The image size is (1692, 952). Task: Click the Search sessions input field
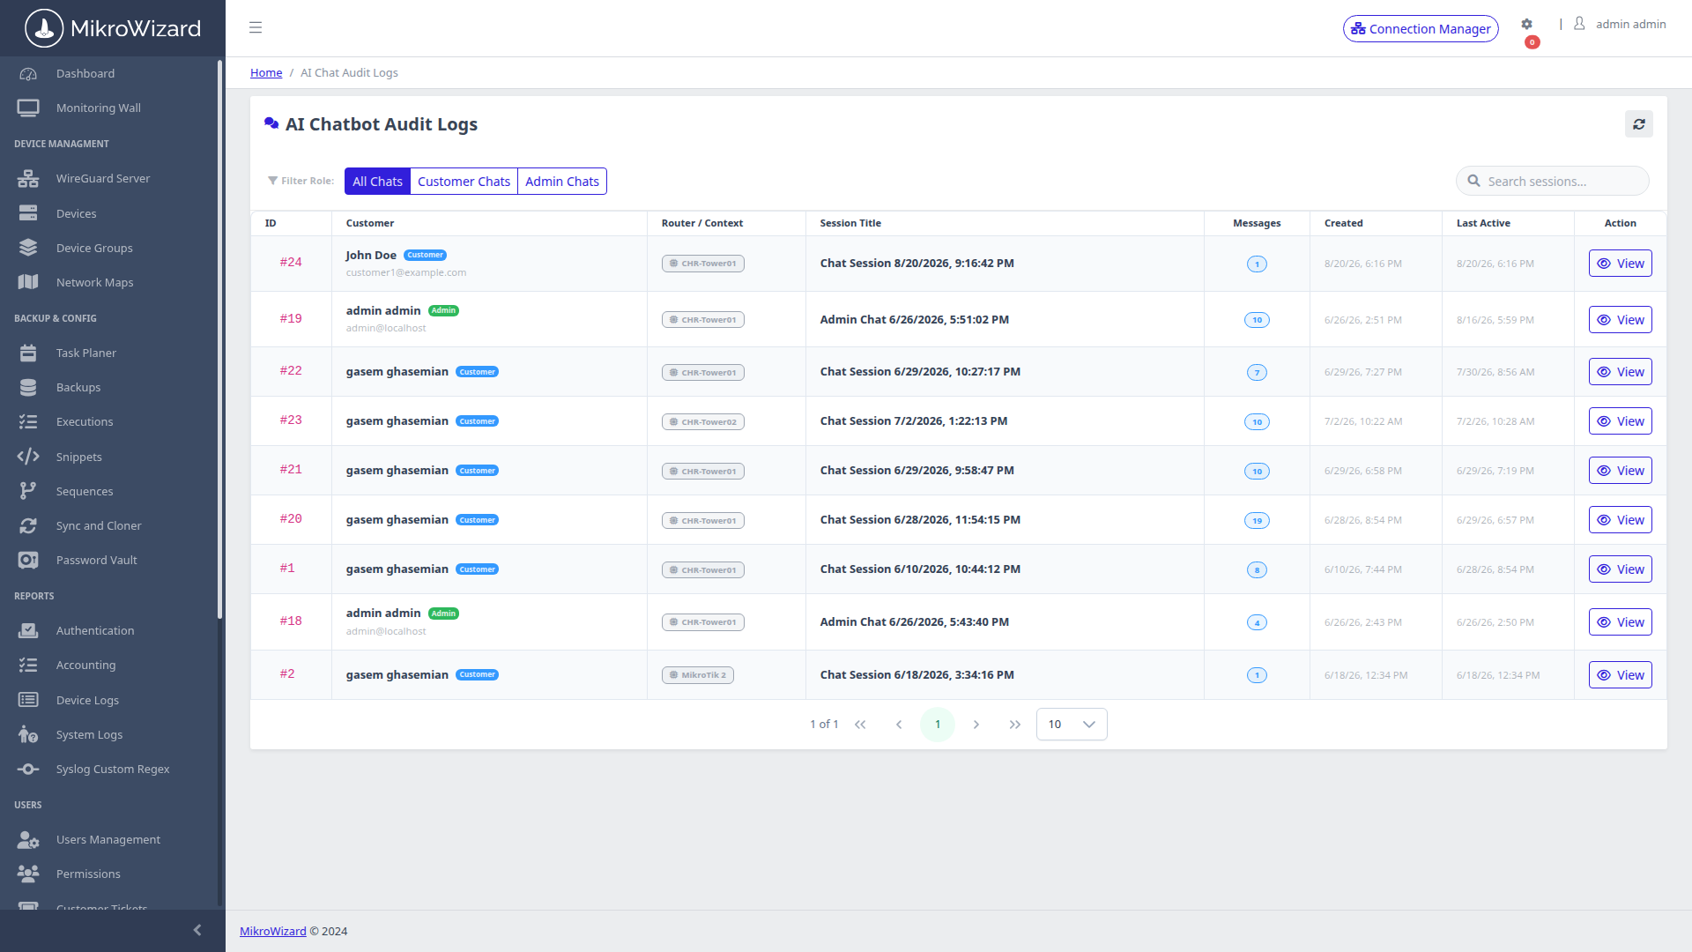[1553, 182]
